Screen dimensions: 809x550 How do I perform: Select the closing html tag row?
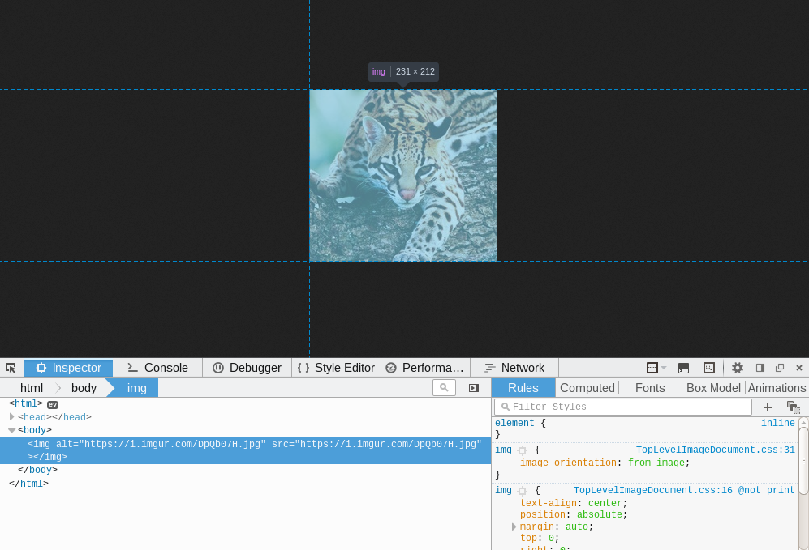pos(245,484)
